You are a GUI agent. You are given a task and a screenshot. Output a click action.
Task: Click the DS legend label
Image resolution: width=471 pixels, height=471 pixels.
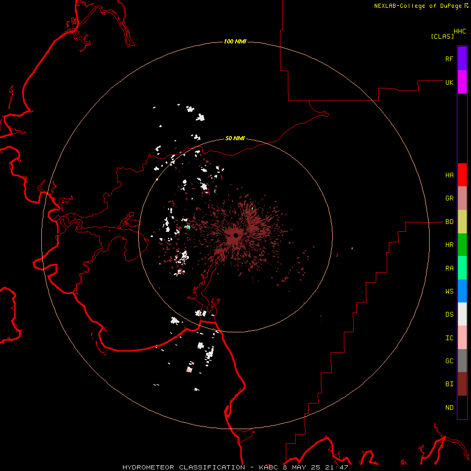pos(449,315)
